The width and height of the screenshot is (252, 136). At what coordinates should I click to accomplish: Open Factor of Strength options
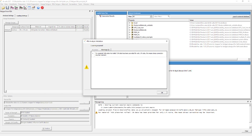click(x=12, y=113)
